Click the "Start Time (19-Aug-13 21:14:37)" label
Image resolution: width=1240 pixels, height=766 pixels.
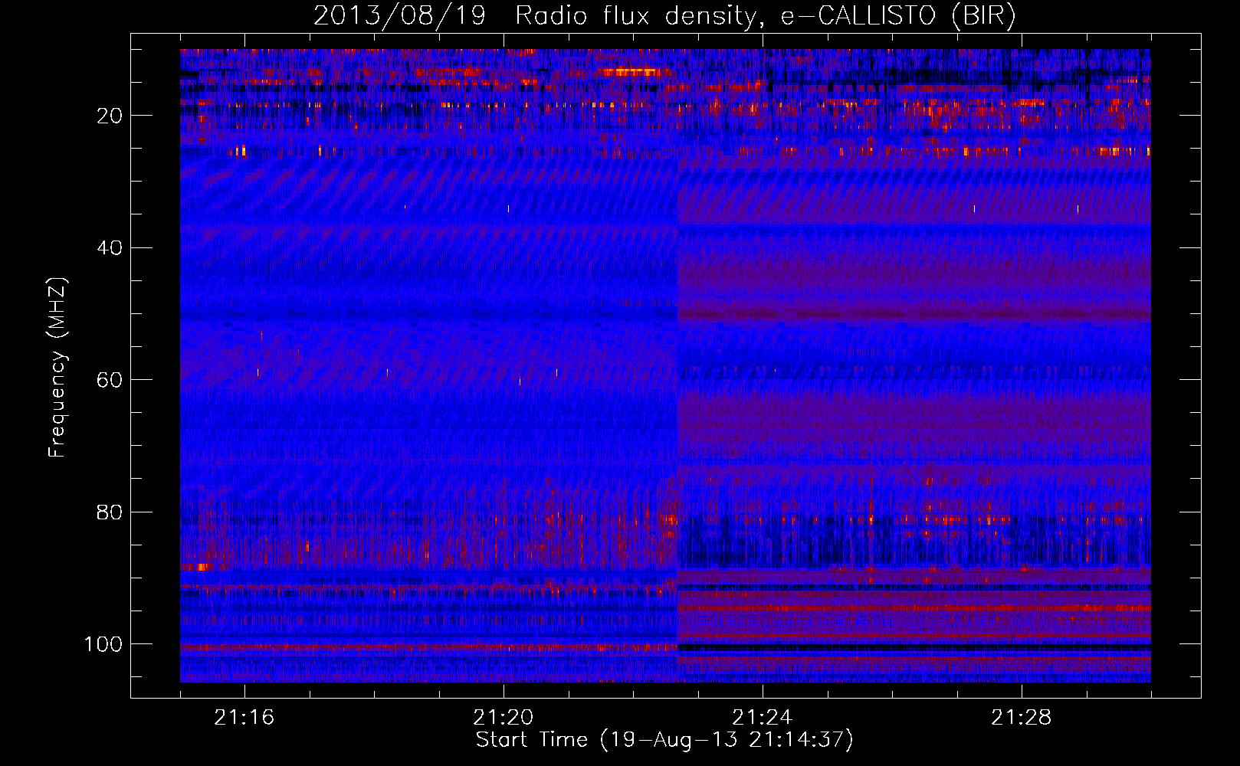[x=664, y=740]
